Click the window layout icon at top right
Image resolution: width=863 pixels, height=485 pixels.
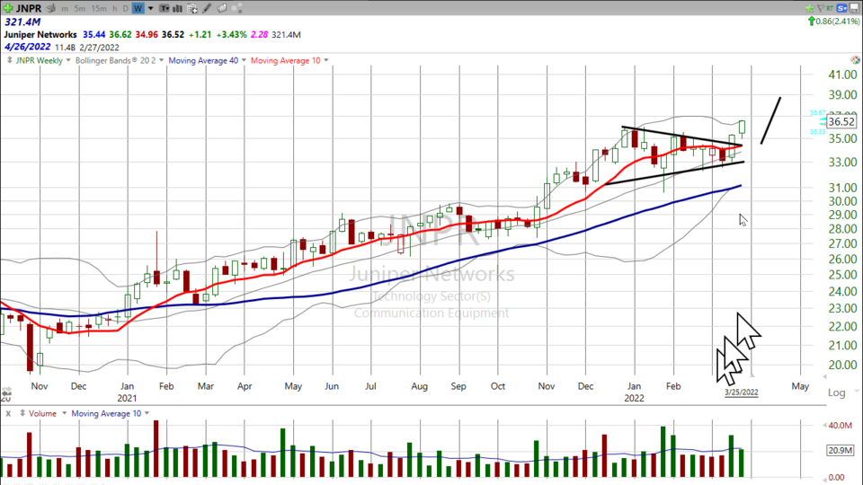tap(855, 8)
